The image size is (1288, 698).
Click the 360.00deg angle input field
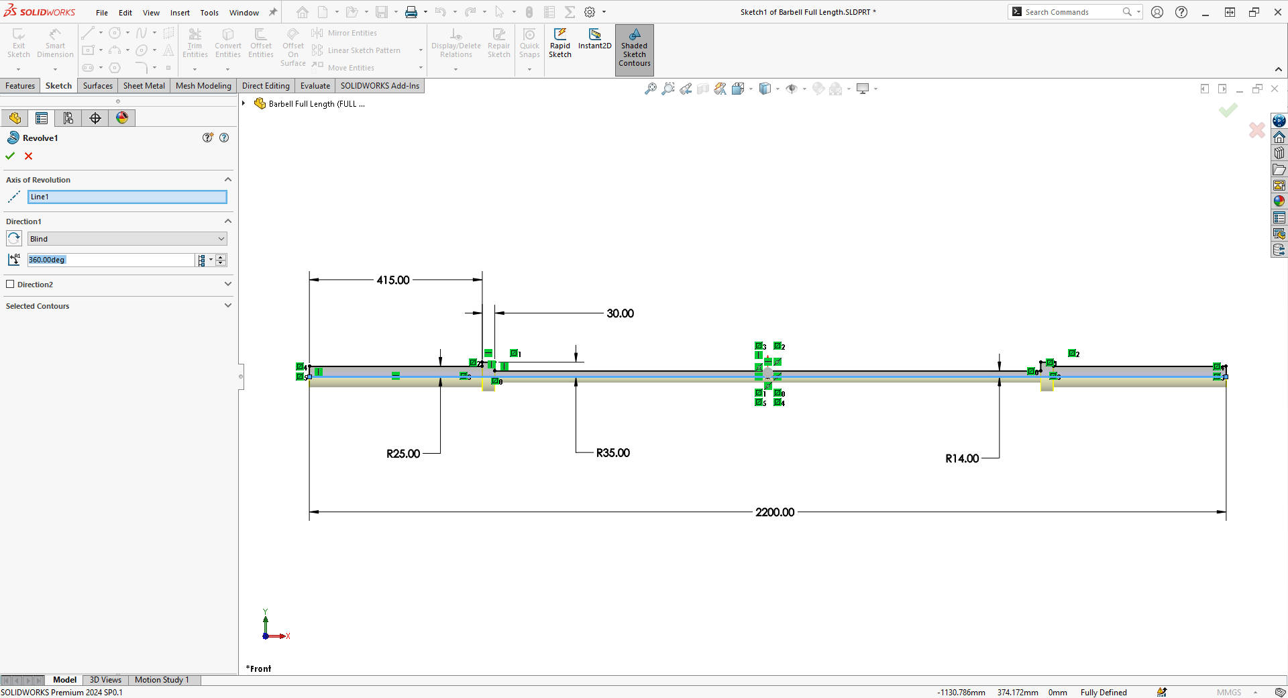point(111,260)
